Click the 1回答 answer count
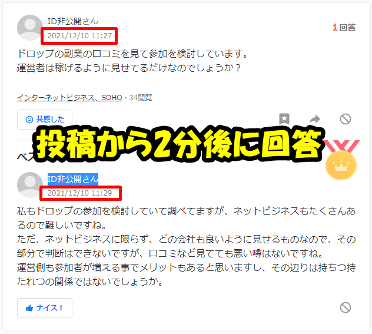The image size is (372, 334). click(344, 28)
